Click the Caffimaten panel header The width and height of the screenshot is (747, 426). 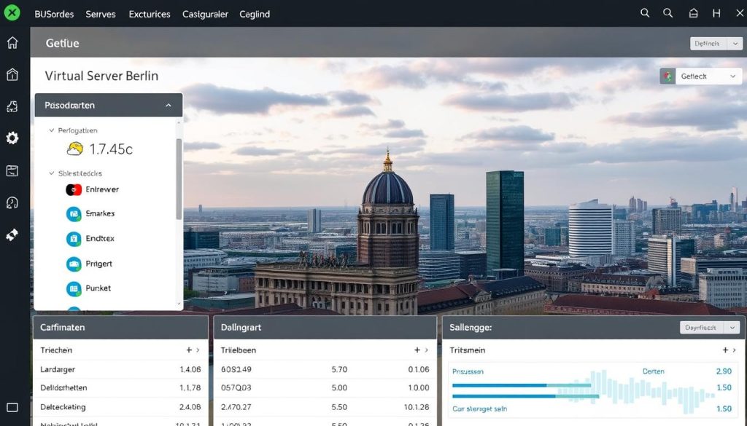(x=120, y=328)
